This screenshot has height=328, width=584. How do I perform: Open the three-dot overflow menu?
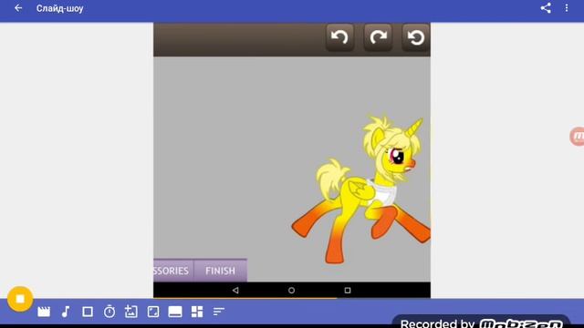pos(567,8)
